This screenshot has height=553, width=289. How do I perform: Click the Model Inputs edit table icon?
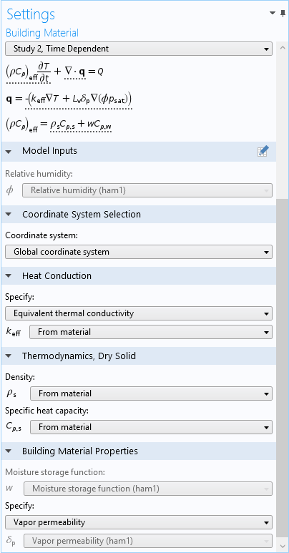(263, 151)
